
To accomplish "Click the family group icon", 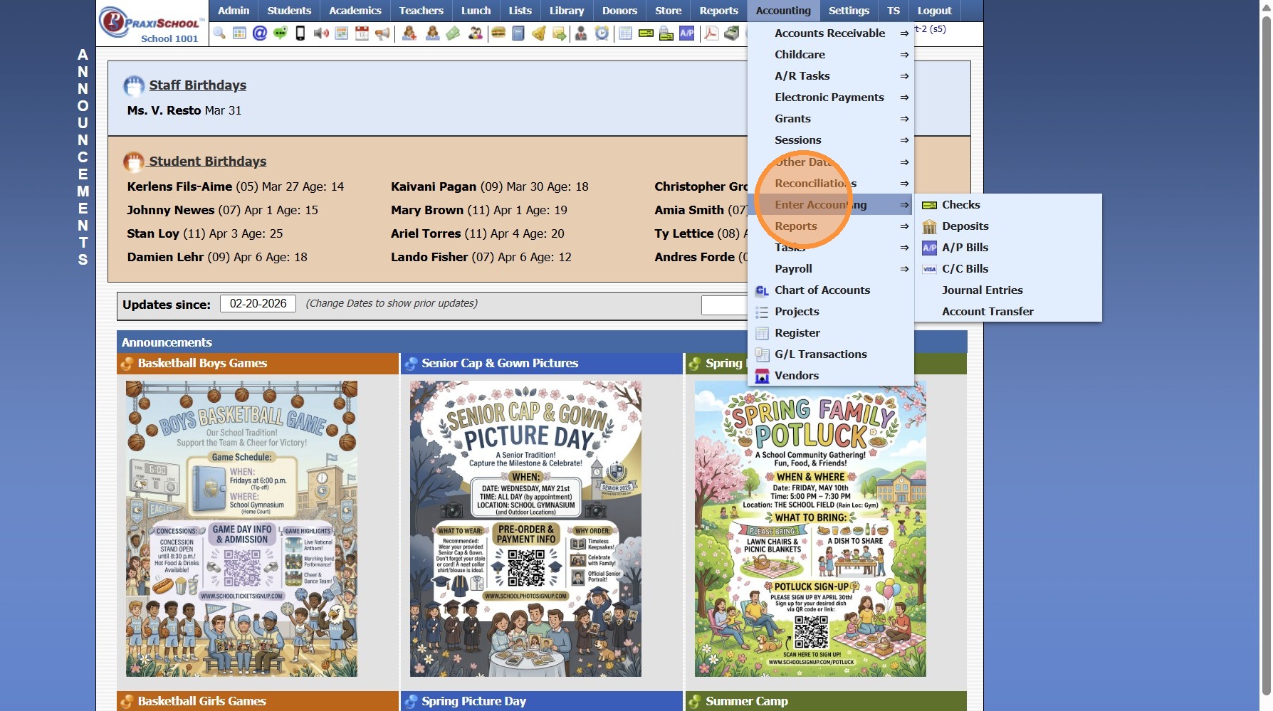I will tap(475, 33).
